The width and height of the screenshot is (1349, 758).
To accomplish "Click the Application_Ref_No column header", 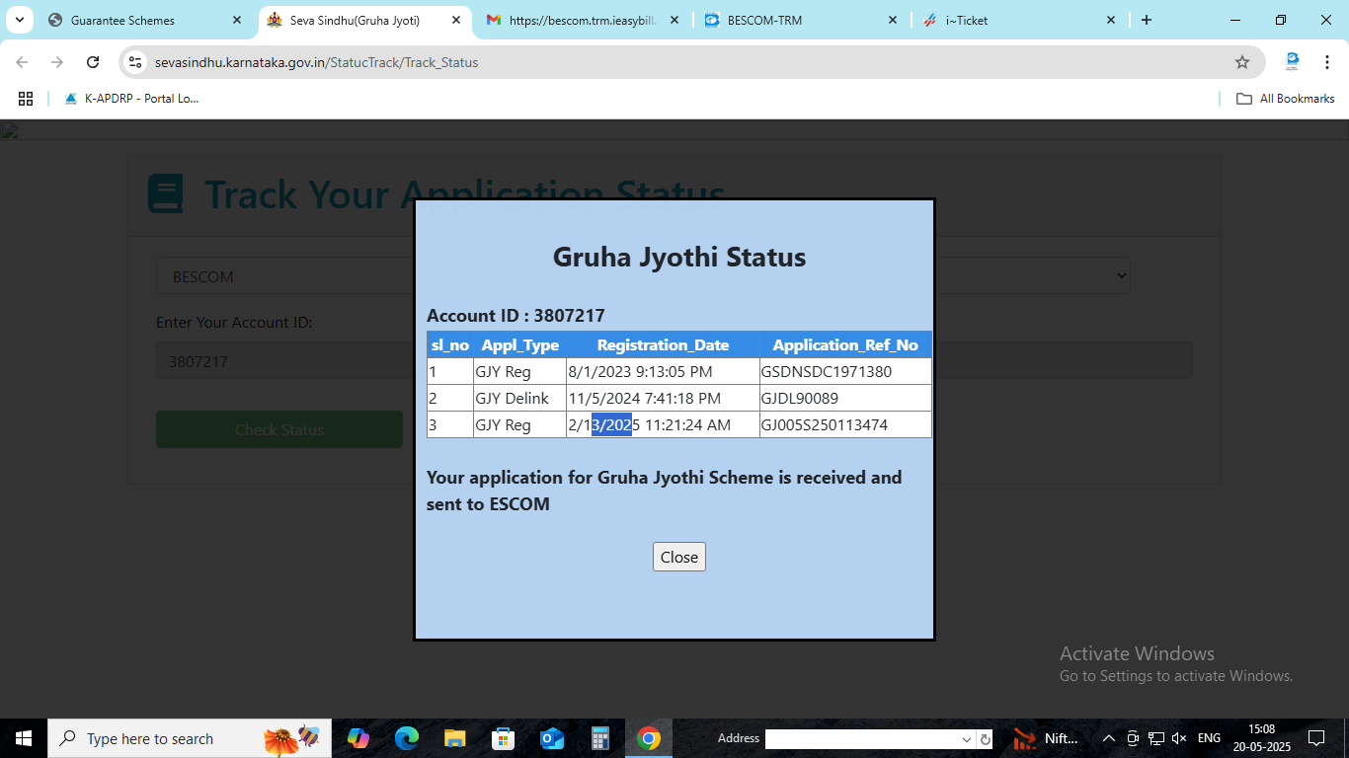I will coord(845,344).
